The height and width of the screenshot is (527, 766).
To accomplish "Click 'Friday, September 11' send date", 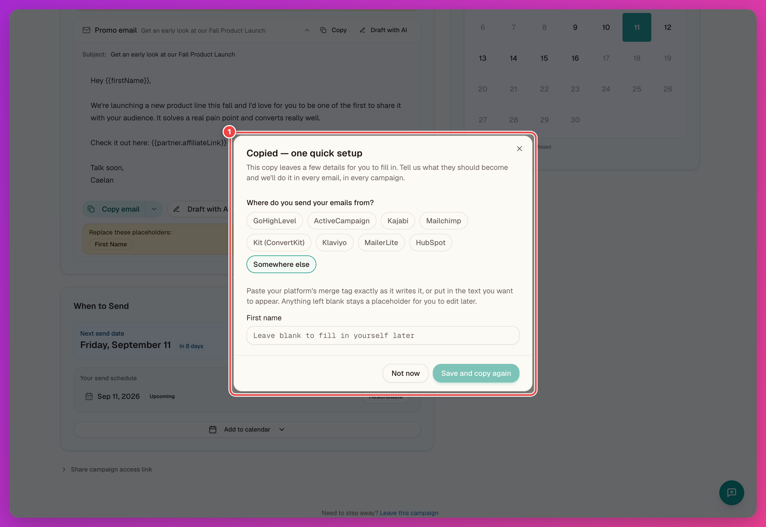I will tap(126, 345).
